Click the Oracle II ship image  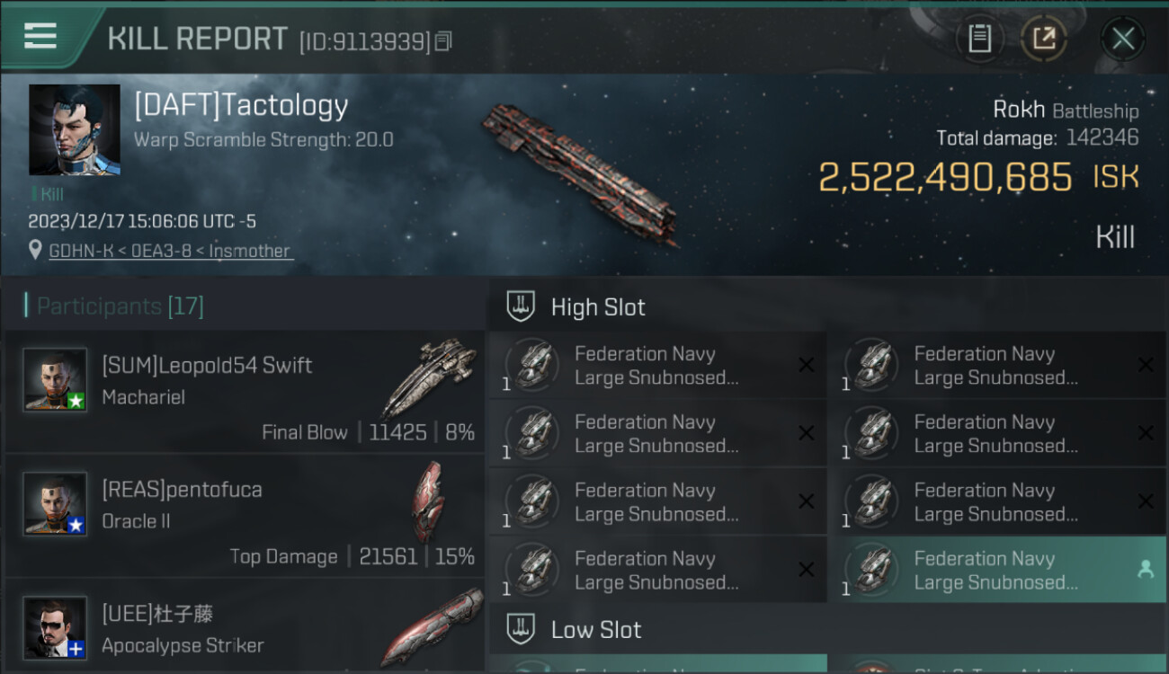pyautogui.click(x=427, y=501)
